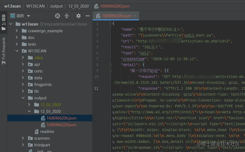245x152 pixels.
Task: Click the locate/select opened file target icon
Action: (58, 16)
